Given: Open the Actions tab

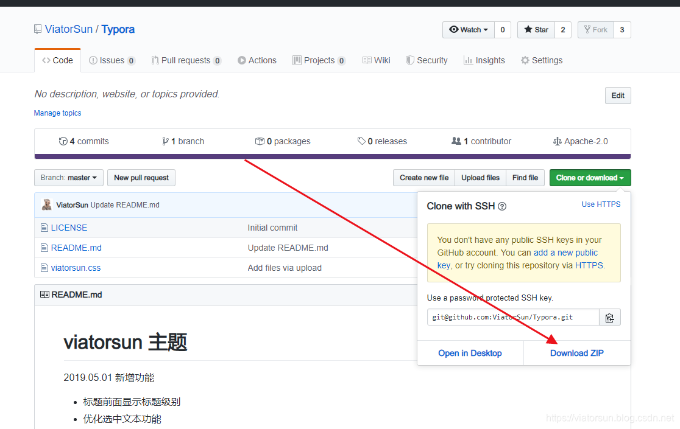Looking at the screenshot, I should pyautogui.click(x=257, y=60).
